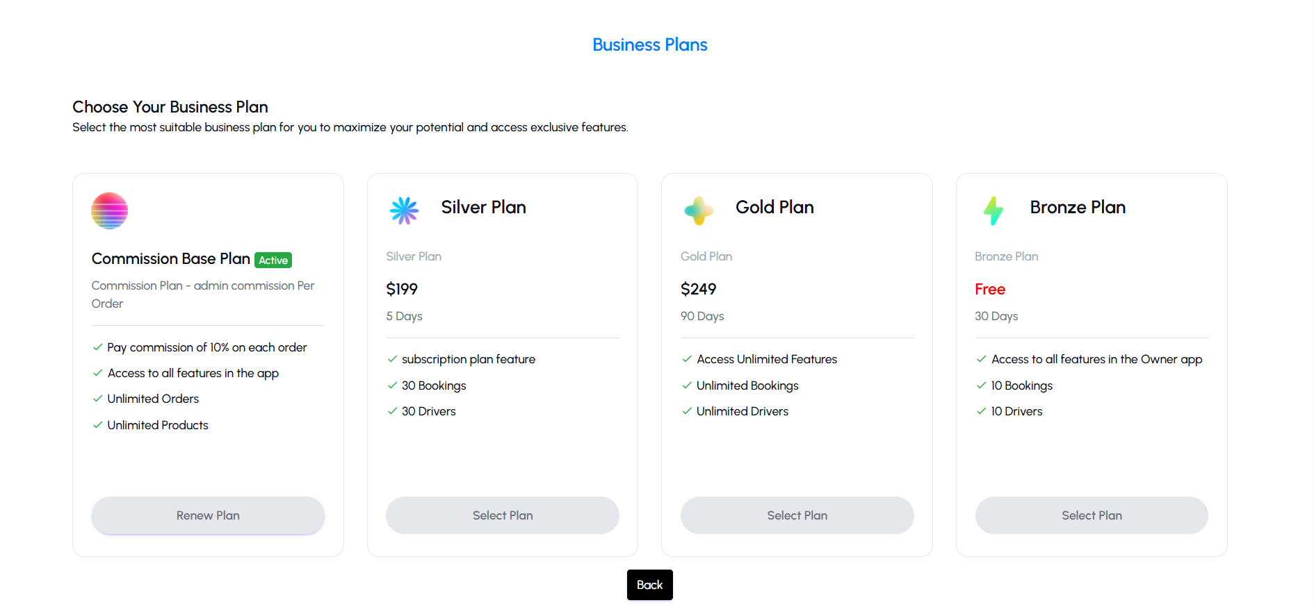Click the Silver Plan blue star icon

(x=404, y=210)
